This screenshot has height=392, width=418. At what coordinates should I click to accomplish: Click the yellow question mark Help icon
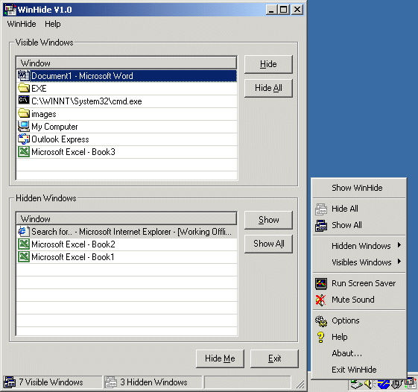pos(320,338)
